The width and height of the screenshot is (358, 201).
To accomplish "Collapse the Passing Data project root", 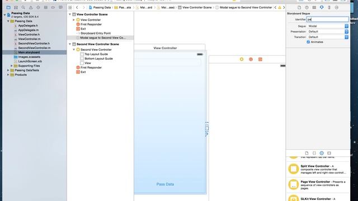I will click(5, 15).
